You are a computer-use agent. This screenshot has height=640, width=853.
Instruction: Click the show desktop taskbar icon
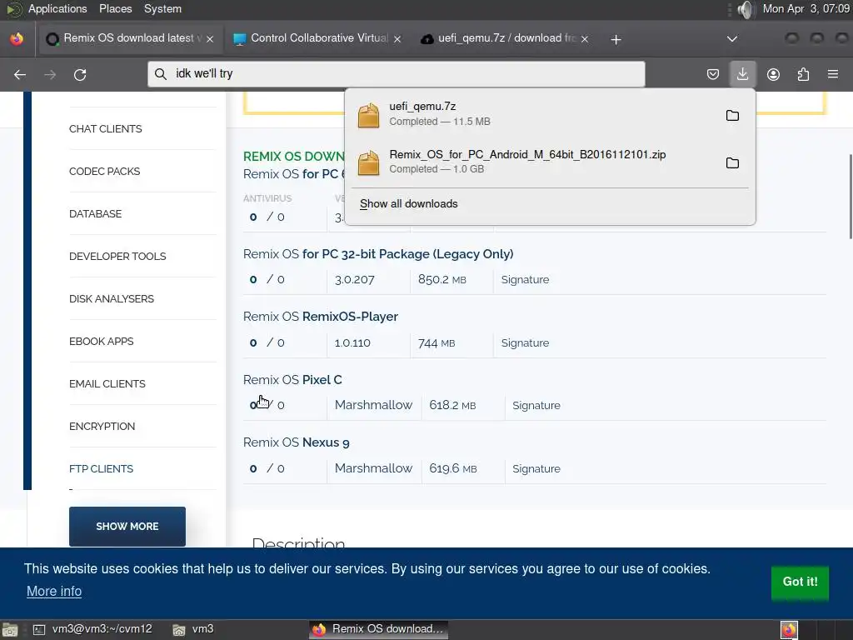click(x=10, y=630)
